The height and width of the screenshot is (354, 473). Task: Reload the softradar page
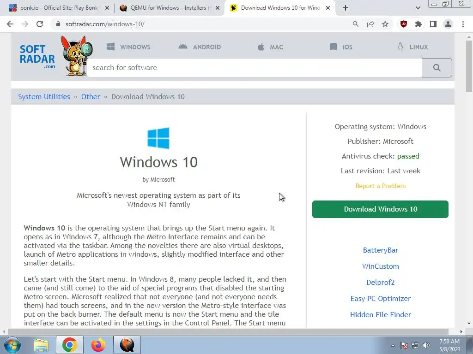coord(40,24)
